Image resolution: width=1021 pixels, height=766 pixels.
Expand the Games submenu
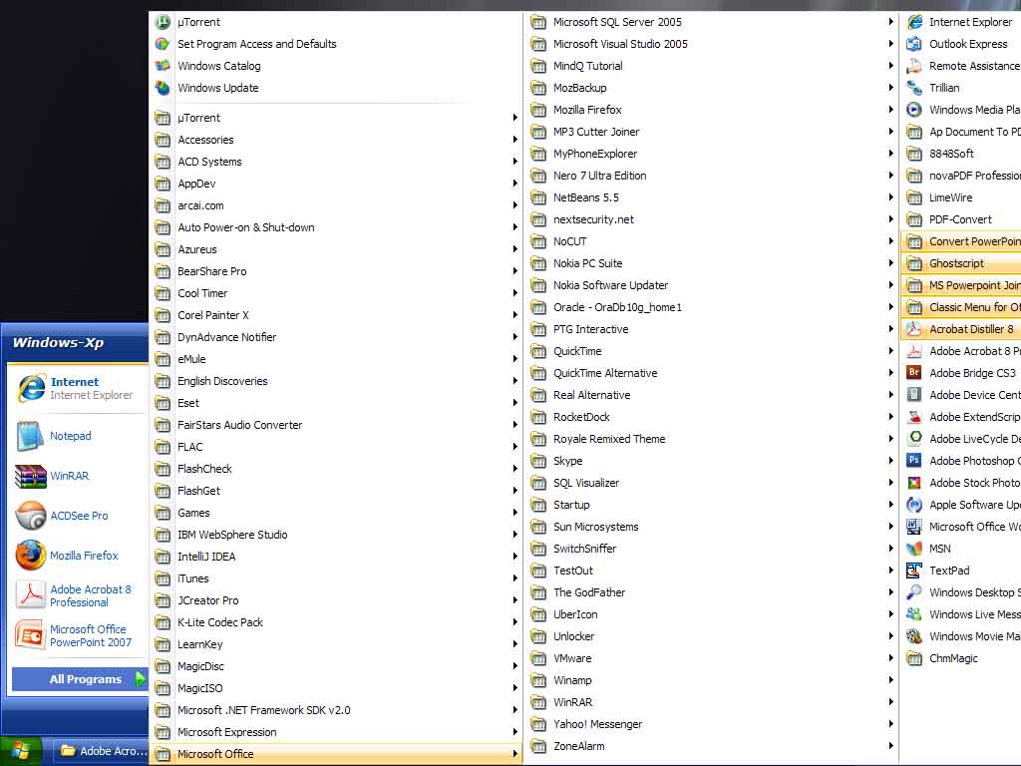(191, 513)
